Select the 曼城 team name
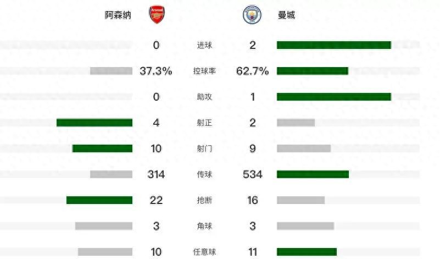440x259 pixels. point(286,15)
